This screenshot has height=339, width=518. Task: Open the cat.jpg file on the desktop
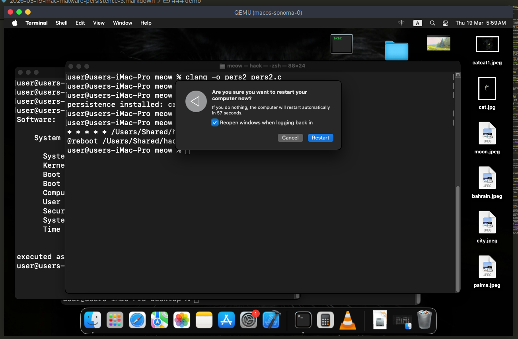(x=487, y=88)
